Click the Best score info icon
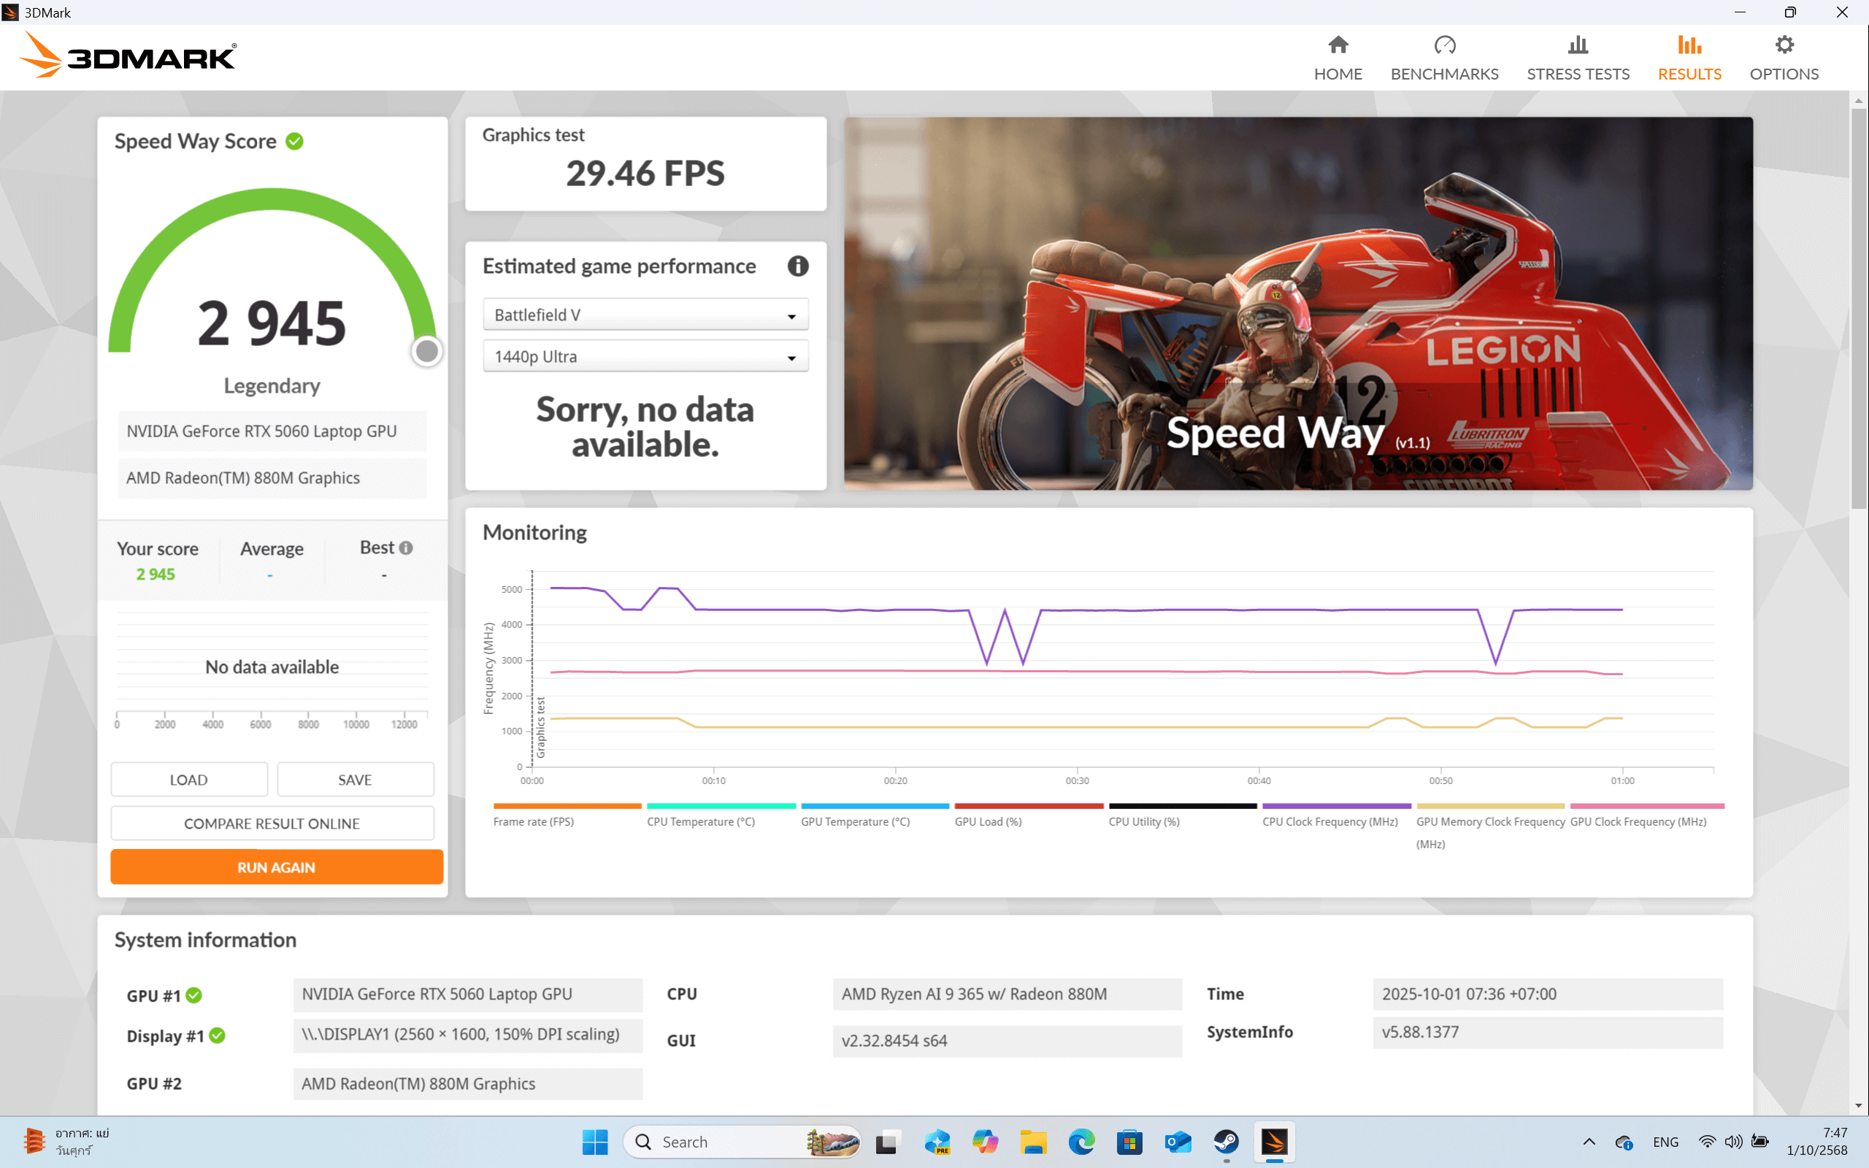Image resolution: width=1869 pixels, height=1168 pixels. pyautogui.click(x=406, y=547)
